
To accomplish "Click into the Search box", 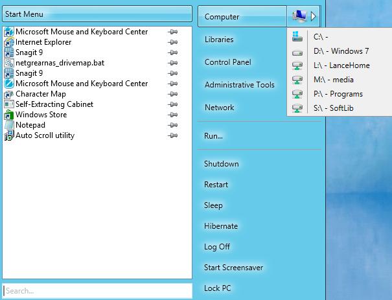I will [x=97, y=291].
